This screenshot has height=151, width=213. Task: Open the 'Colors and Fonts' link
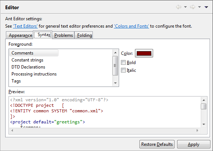point(131,26)
